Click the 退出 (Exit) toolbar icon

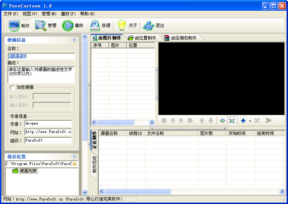[x=154, y=26]
